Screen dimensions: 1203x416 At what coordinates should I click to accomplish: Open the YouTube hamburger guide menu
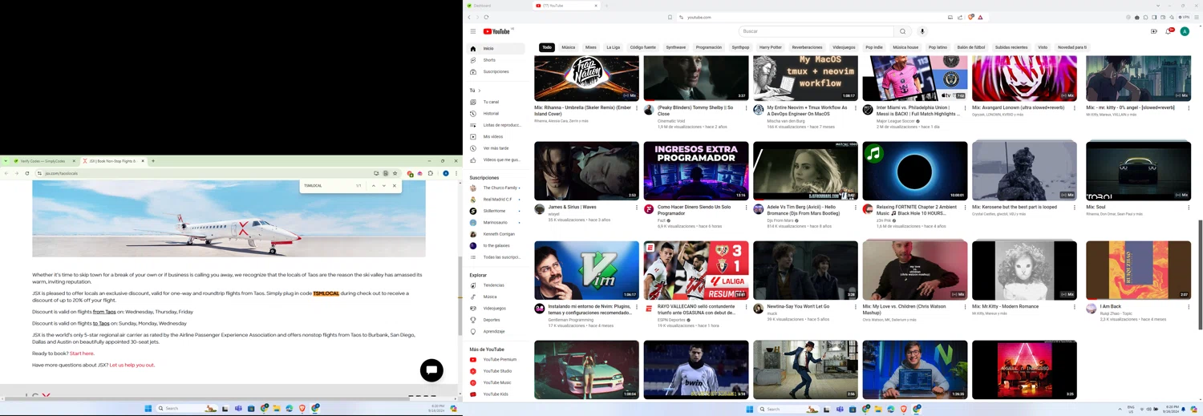(x=472, y=31)
